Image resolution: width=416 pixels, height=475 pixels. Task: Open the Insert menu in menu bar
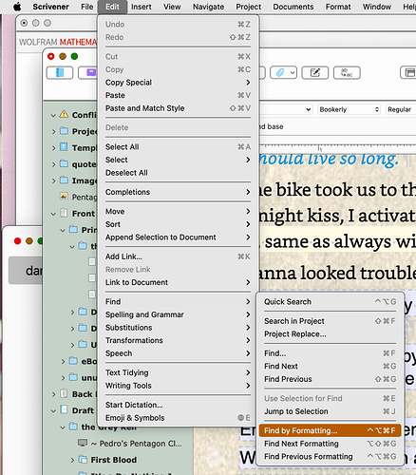pyautogui.click(x=142, y=7)
